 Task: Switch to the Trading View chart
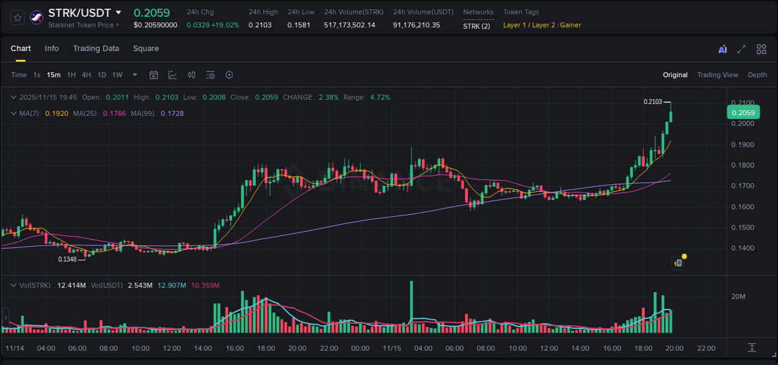click(718, 75)
